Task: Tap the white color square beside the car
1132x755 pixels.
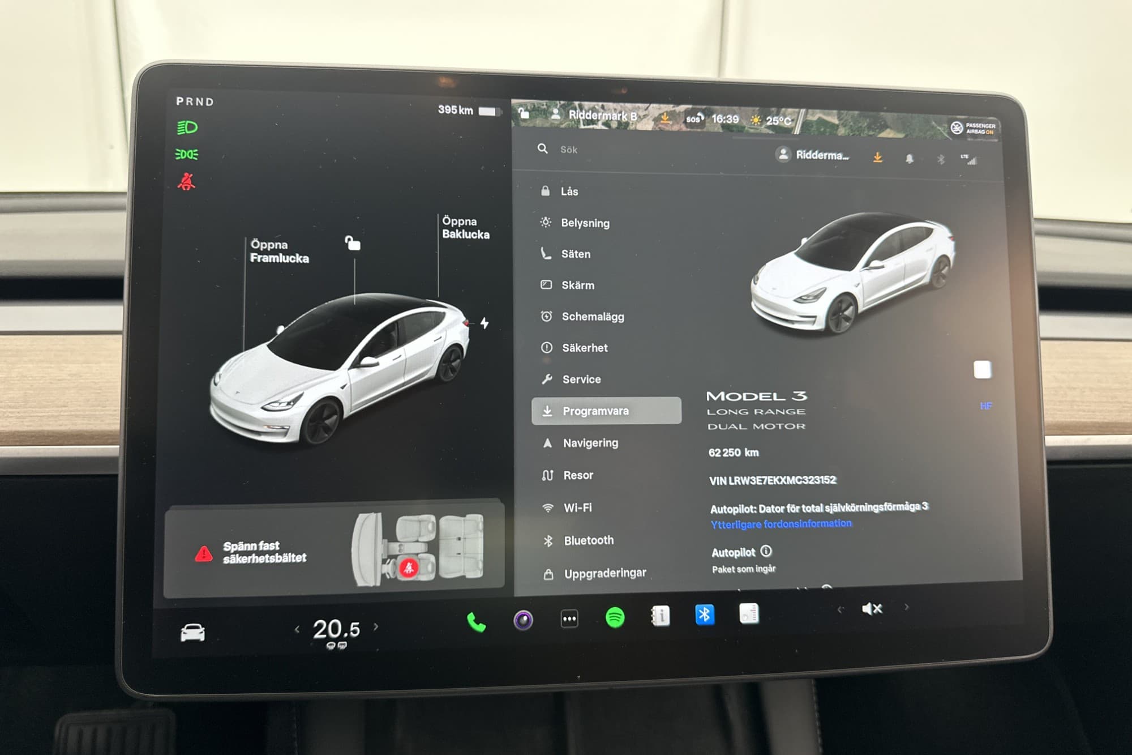Action: click(982, 370)
